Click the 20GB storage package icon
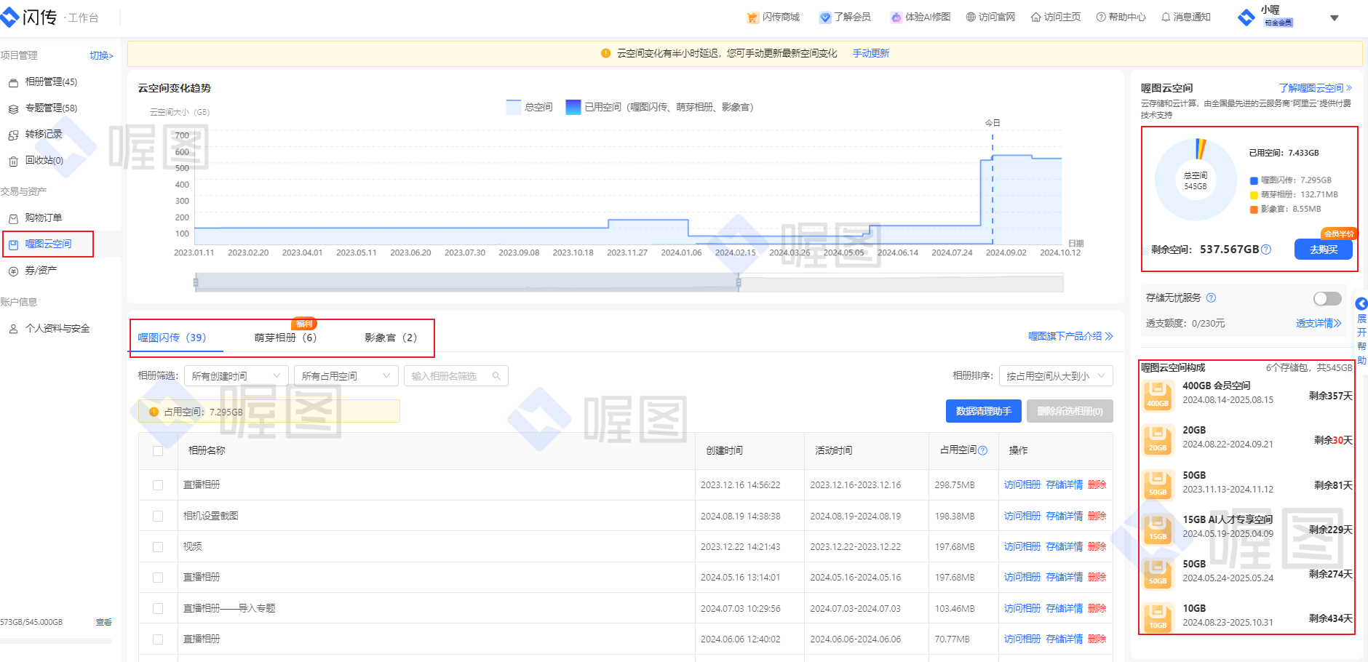This screenshot has height=662, width=1368. [1158, 440]
